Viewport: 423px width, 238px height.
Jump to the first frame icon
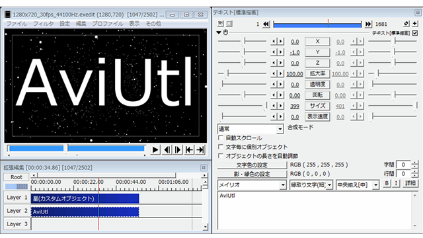click(x=189, y=150)
